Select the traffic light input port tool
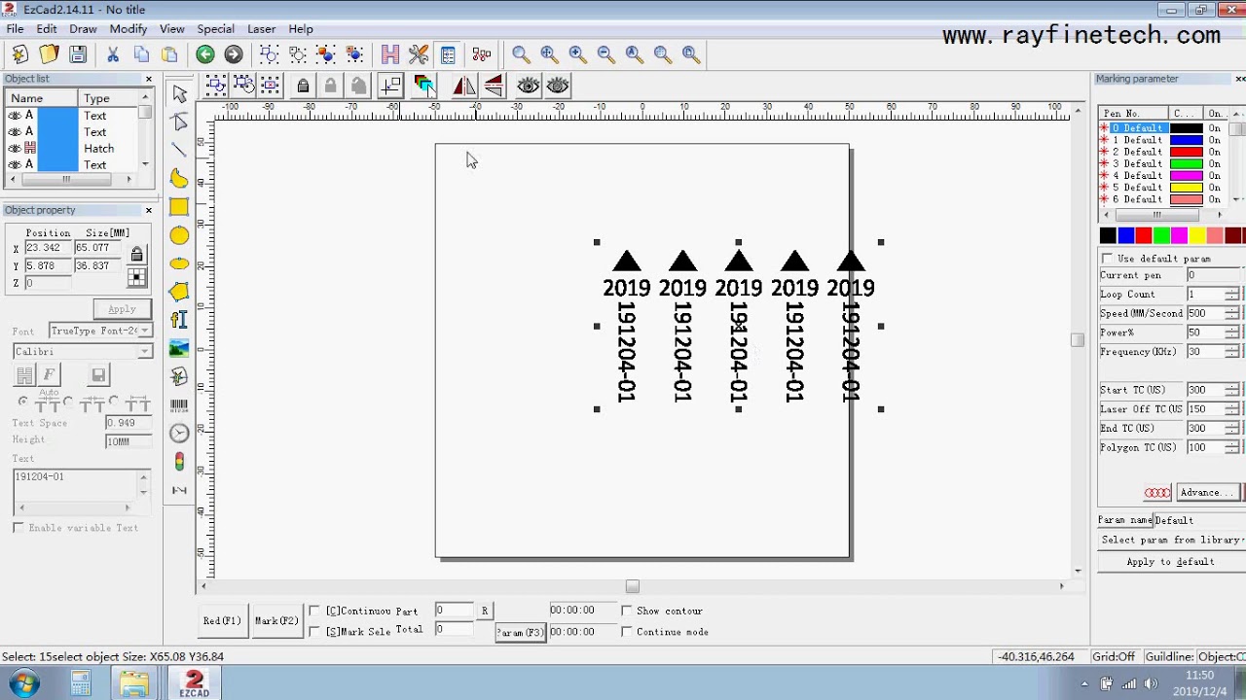1246x700 pixels. (x=179, y=462)
